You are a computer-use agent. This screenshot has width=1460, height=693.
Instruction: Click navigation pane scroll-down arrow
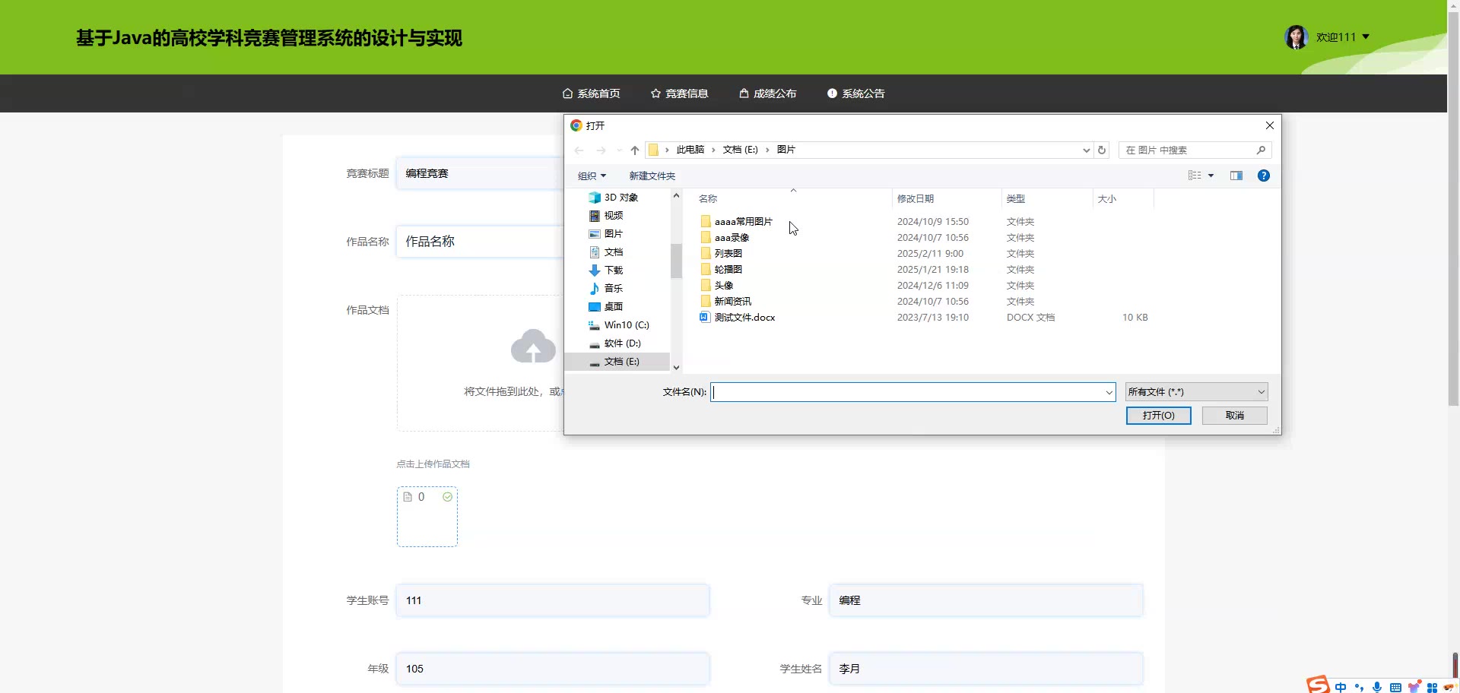(676, 367)
